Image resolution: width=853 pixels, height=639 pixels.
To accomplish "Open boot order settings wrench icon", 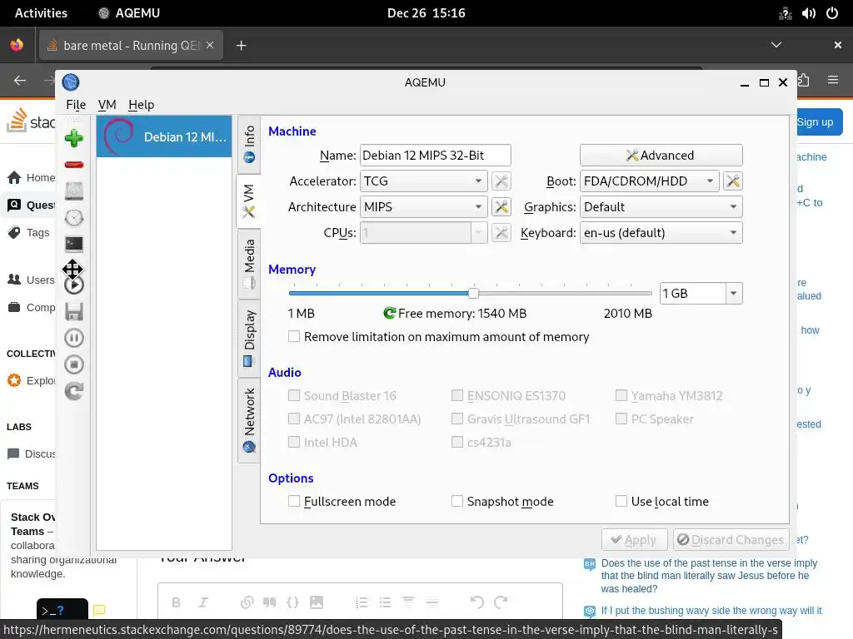I will pyautogui.click(x=733, y=181).
